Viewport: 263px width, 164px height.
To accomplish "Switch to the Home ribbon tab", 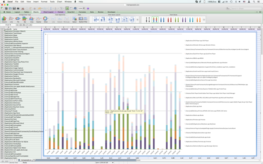I will (7, 12).
